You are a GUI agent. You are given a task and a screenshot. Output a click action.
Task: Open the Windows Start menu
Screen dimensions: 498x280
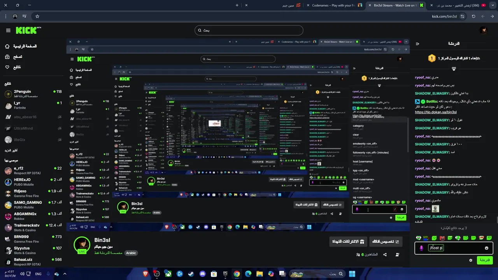pyautogui.click(x=352, y=274)
